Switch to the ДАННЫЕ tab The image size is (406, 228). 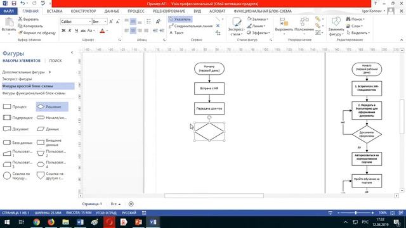[112, 11]
